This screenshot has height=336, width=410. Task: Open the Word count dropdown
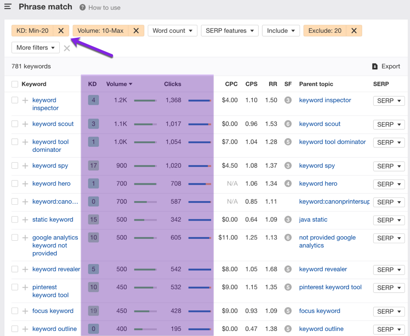(x=173, y=31)
